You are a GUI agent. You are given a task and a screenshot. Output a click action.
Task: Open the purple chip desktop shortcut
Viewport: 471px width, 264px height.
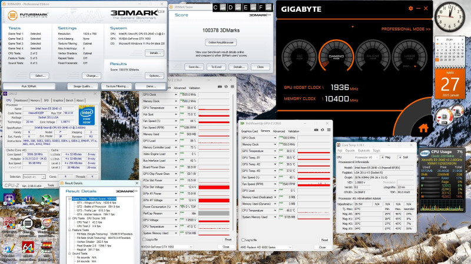(x=9, y=199)
